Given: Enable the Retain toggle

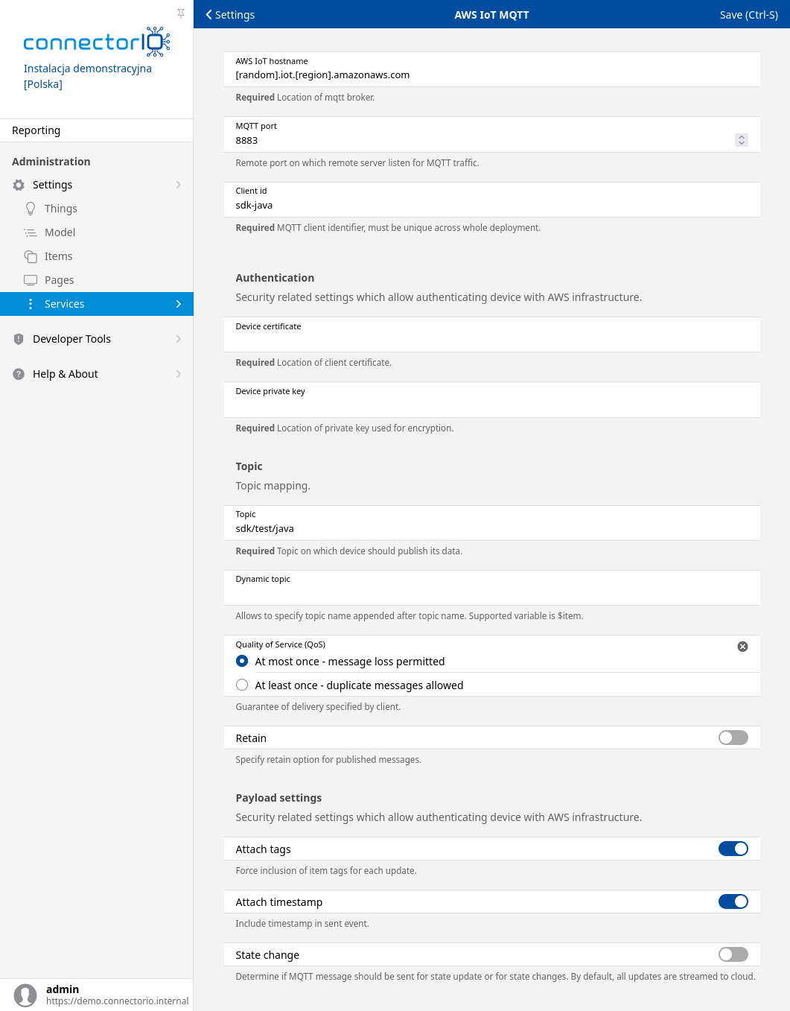Looking at the screenshot, I should click(x=733, y=738).
